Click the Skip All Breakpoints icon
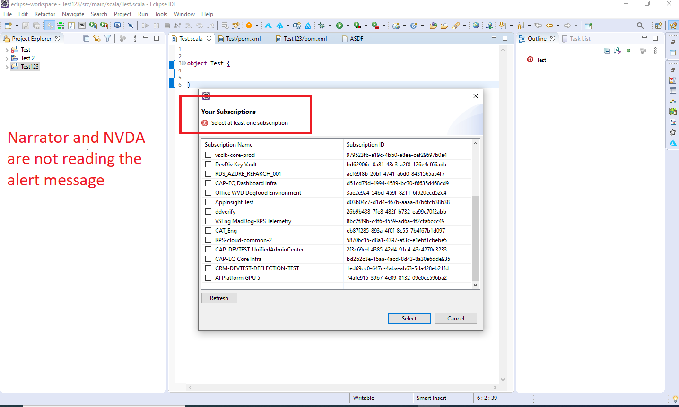Image resolution: width=679 pixels, height=407 pixels. pos(131,26)
